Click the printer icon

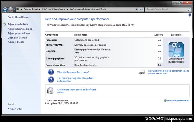[142, 72]
